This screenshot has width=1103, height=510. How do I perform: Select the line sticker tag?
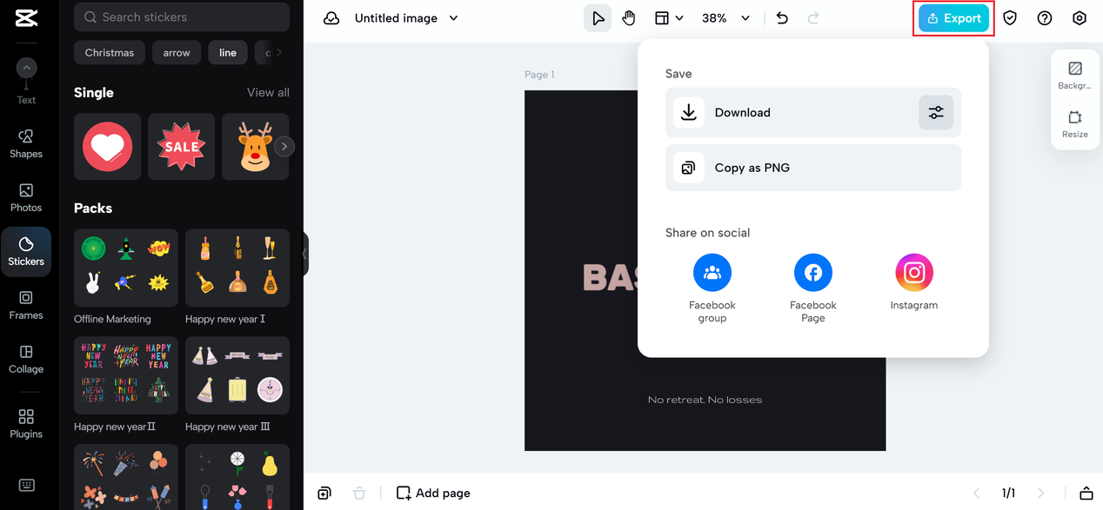pyautogui.click(x=228, y=53)
